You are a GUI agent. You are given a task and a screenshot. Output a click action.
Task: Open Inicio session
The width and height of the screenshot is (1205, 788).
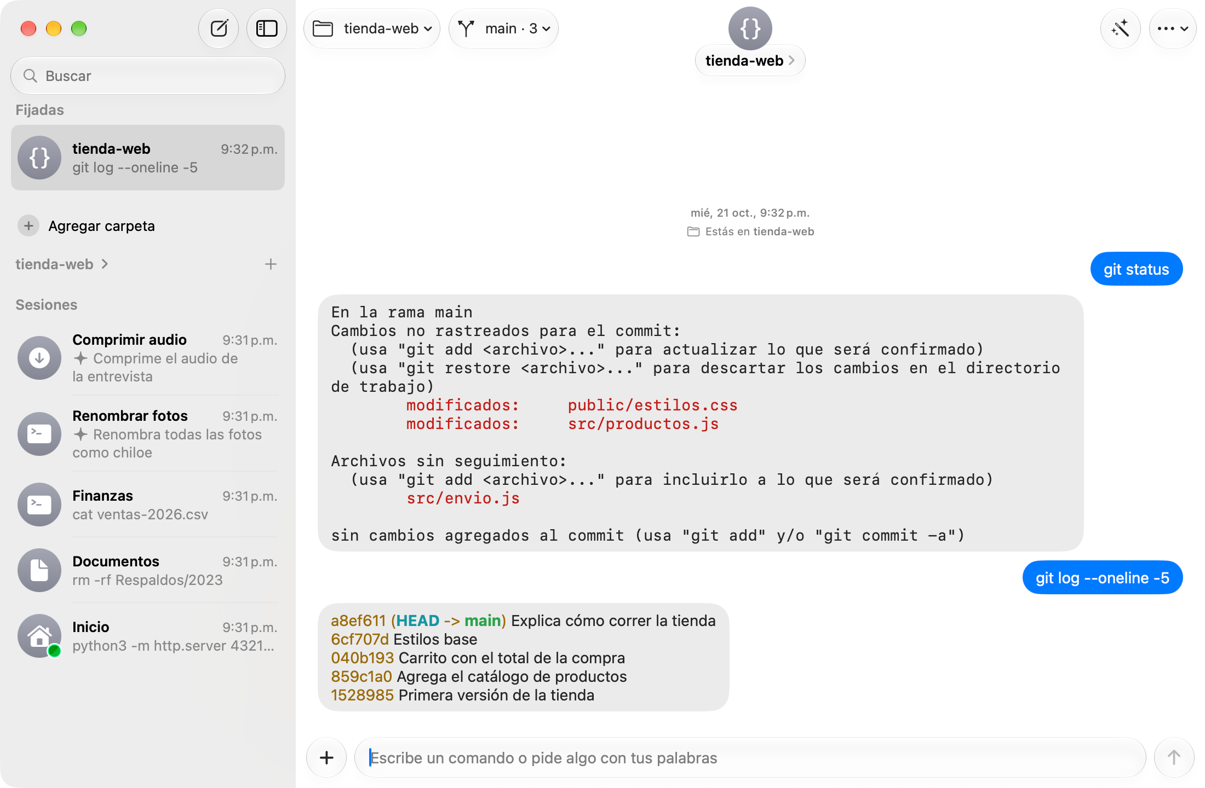point(148,636)
